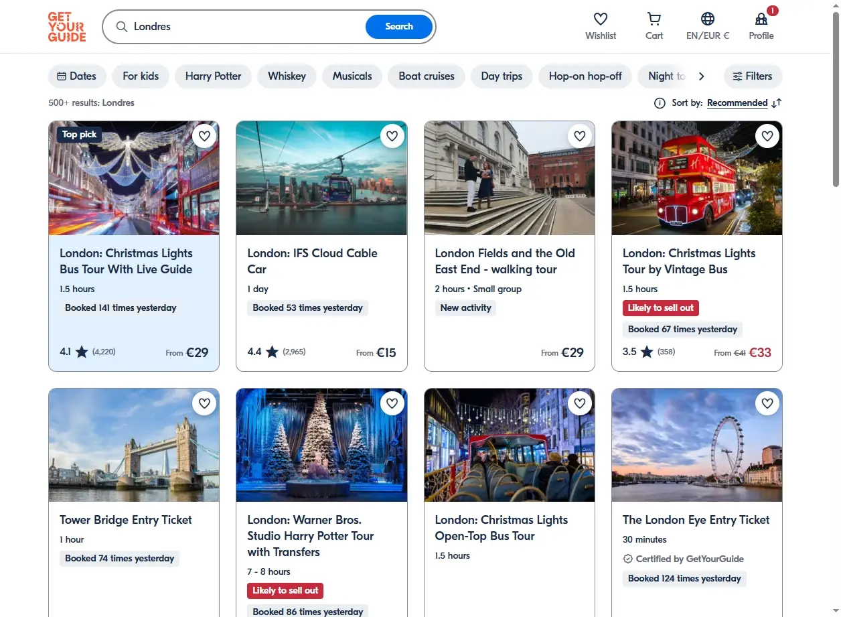Viewport: 841px width, 617px height.
Task: Open the Profile icon
Action: point(761,19)
